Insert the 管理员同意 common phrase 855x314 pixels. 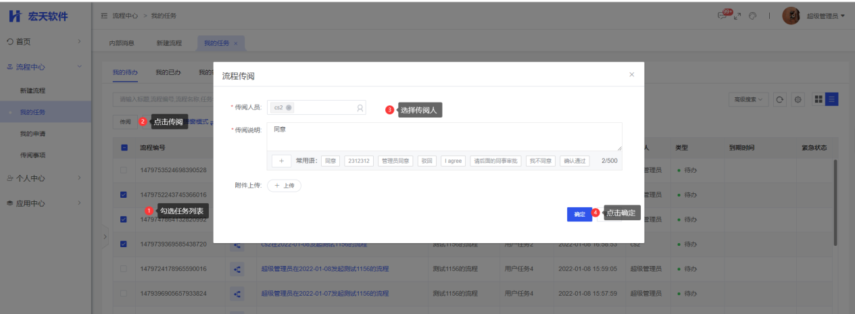point(395,161)
